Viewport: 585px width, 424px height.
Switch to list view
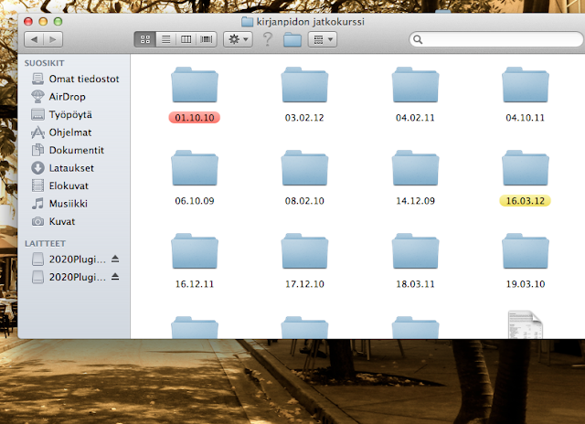[x=166, y=39]
